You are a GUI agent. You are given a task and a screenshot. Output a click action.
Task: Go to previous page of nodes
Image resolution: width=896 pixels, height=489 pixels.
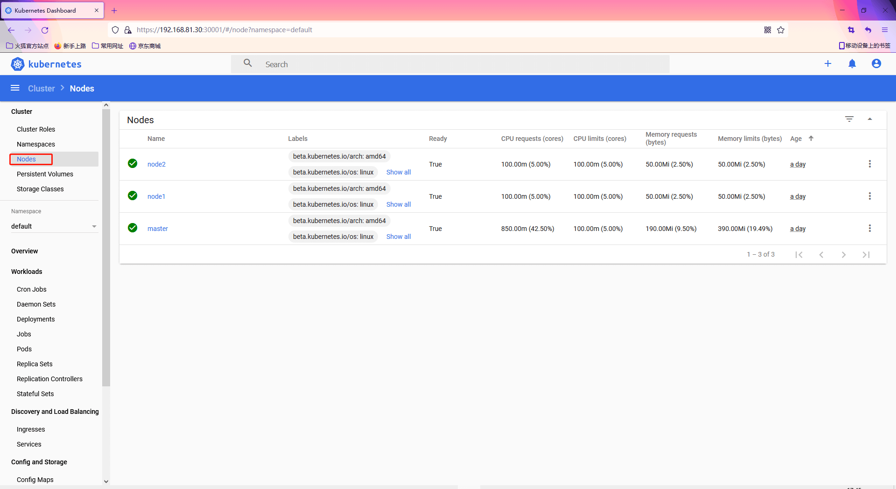click(x=821, y=255)
